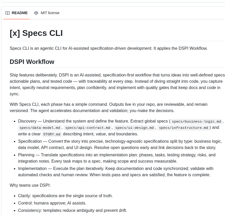Click the Clarity bullet under Why teams use DSPI

(x=65, y=196)
